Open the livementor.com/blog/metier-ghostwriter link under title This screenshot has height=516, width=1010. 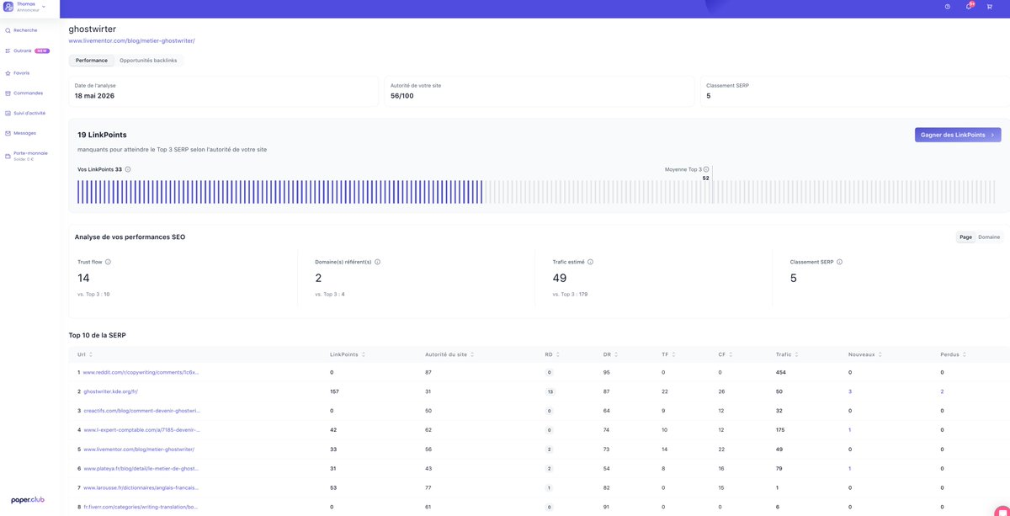point(131,40)
